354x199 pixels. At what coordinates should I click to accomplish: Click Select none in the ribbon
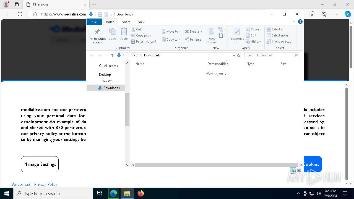[277, 35]
